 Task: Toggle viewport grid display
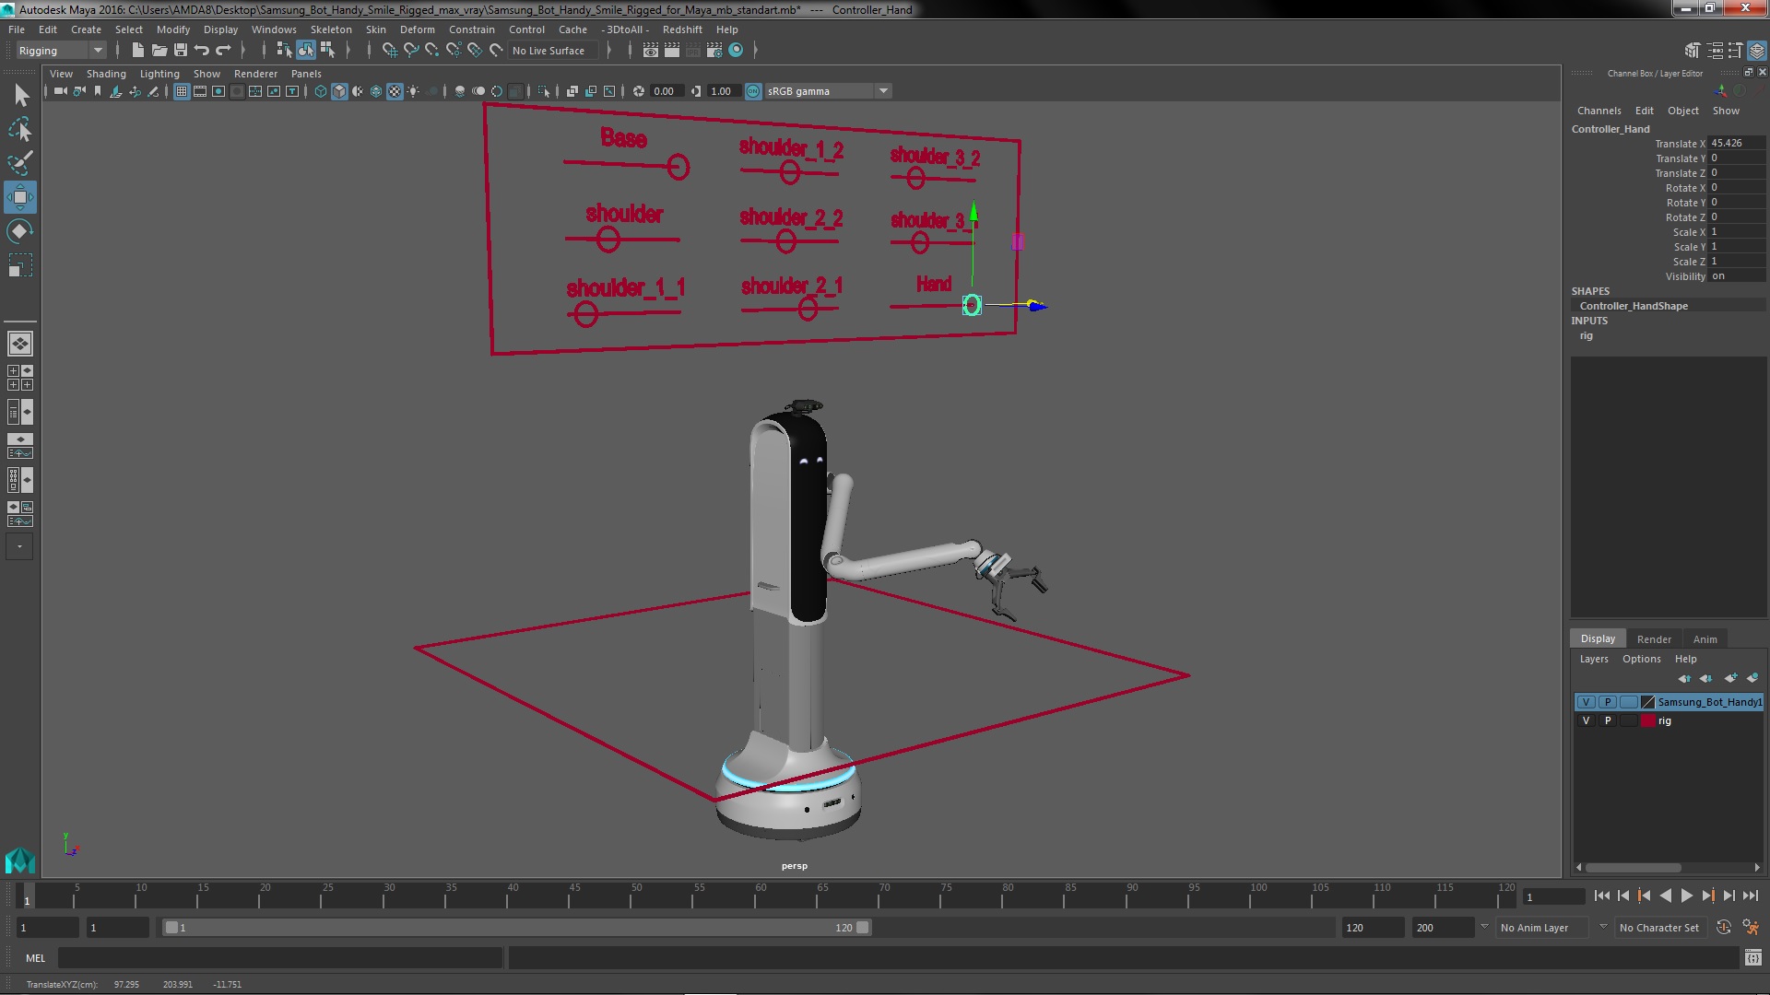pos(182,91)
